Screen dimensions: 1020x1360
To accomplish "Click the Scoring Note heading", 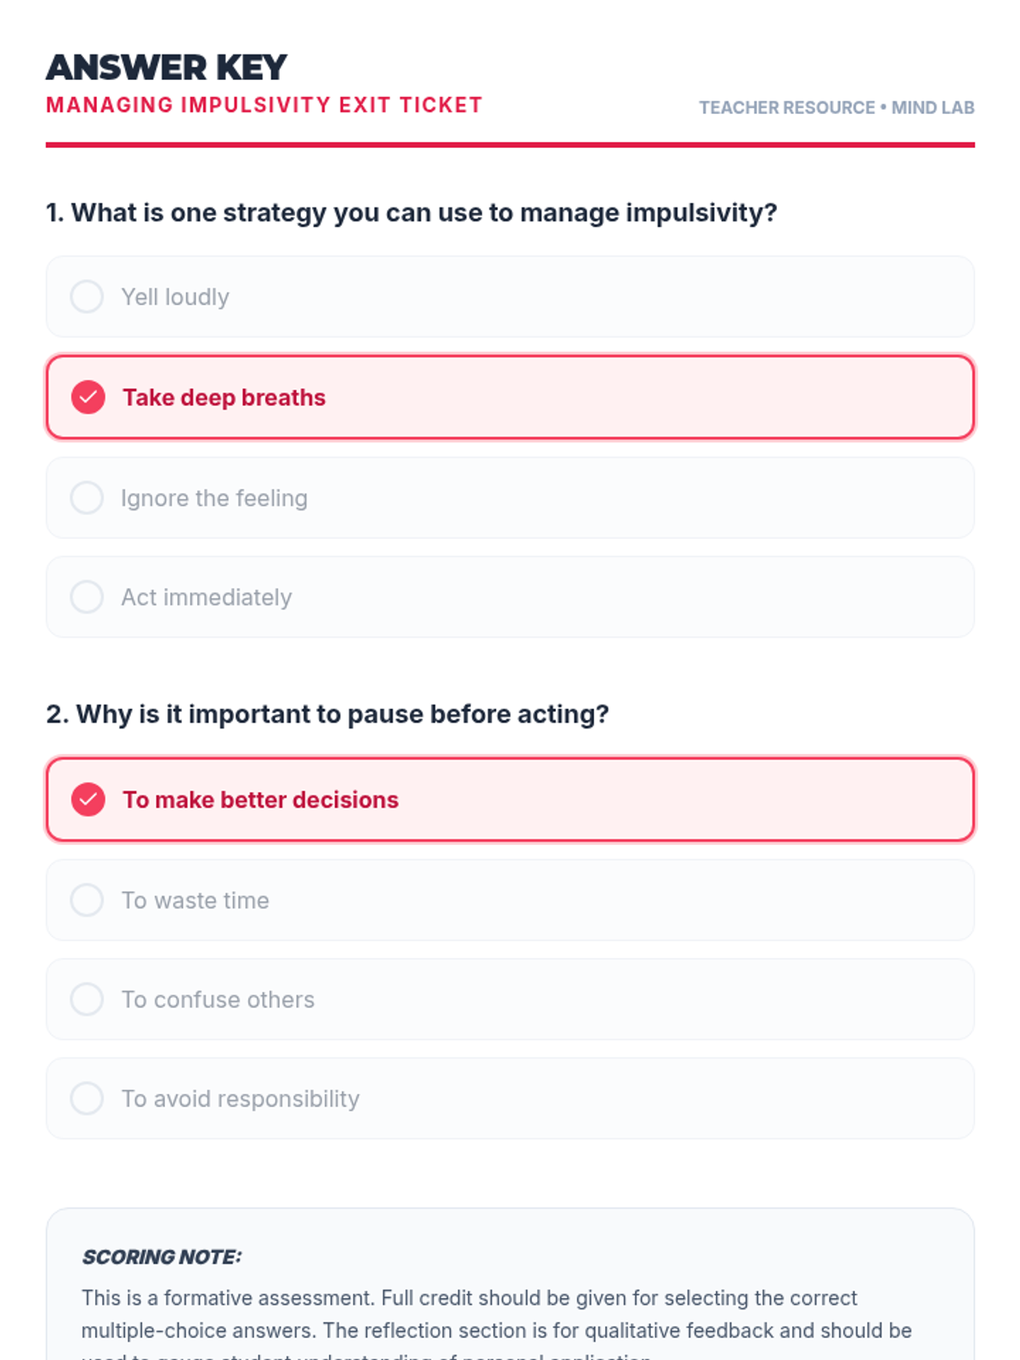I will click(x=161, y=1256).
